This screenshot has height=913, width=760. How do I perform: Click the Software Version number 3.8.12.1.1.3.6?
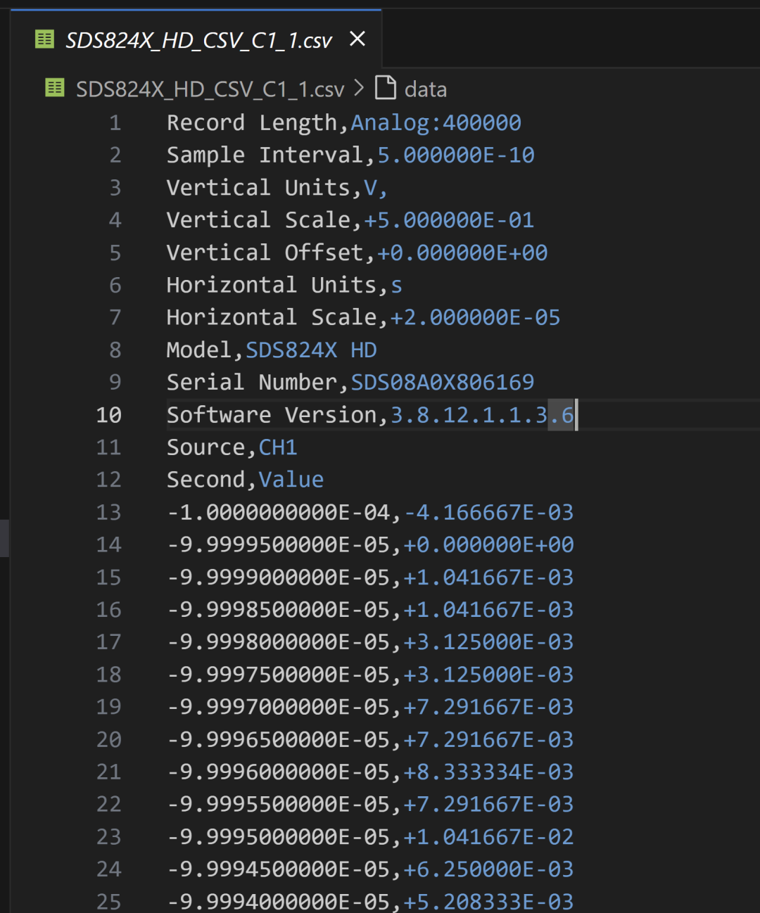pos(481,415)
